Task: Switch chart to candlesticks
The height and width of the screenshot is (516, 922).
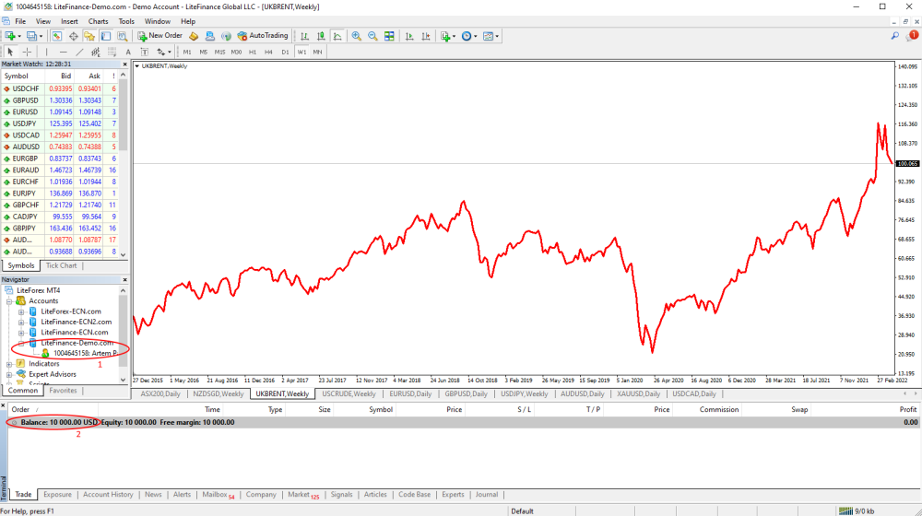Action: (x=321, y=36)
